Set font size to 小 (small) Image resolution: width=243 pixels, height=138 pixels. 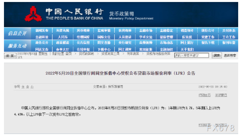[32, 87]
